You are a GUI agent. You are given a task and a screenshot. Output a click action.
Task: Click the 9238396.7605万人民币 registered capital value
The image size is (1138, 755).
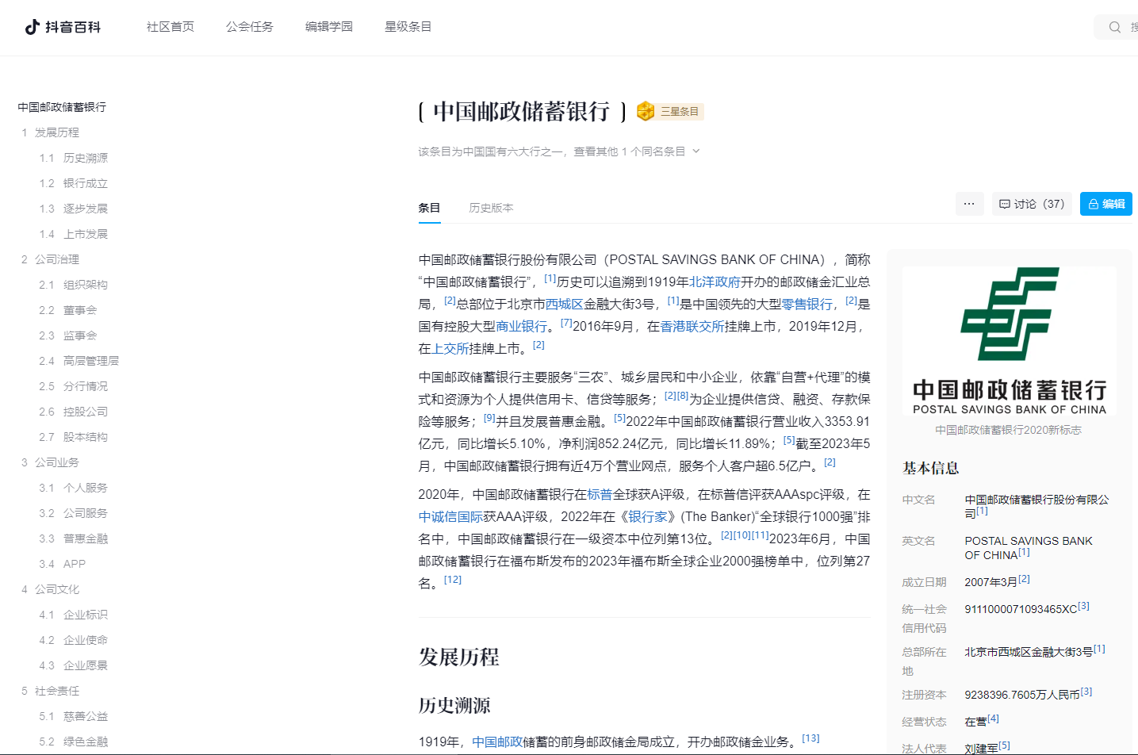click(x=1022, y=695)
